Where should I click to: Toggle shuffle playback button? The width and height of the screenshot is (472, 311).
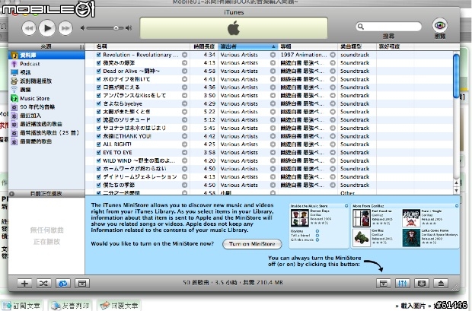[x=43, y=284]
